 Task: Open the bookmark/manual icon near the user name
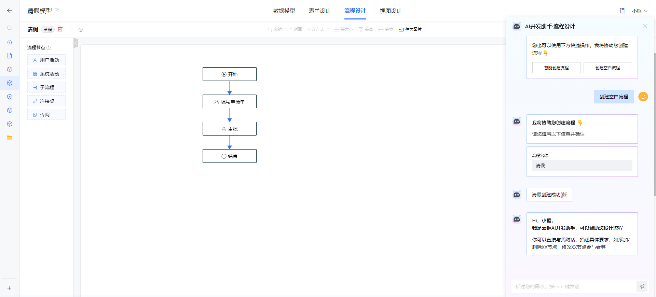[x=622, y=11]
